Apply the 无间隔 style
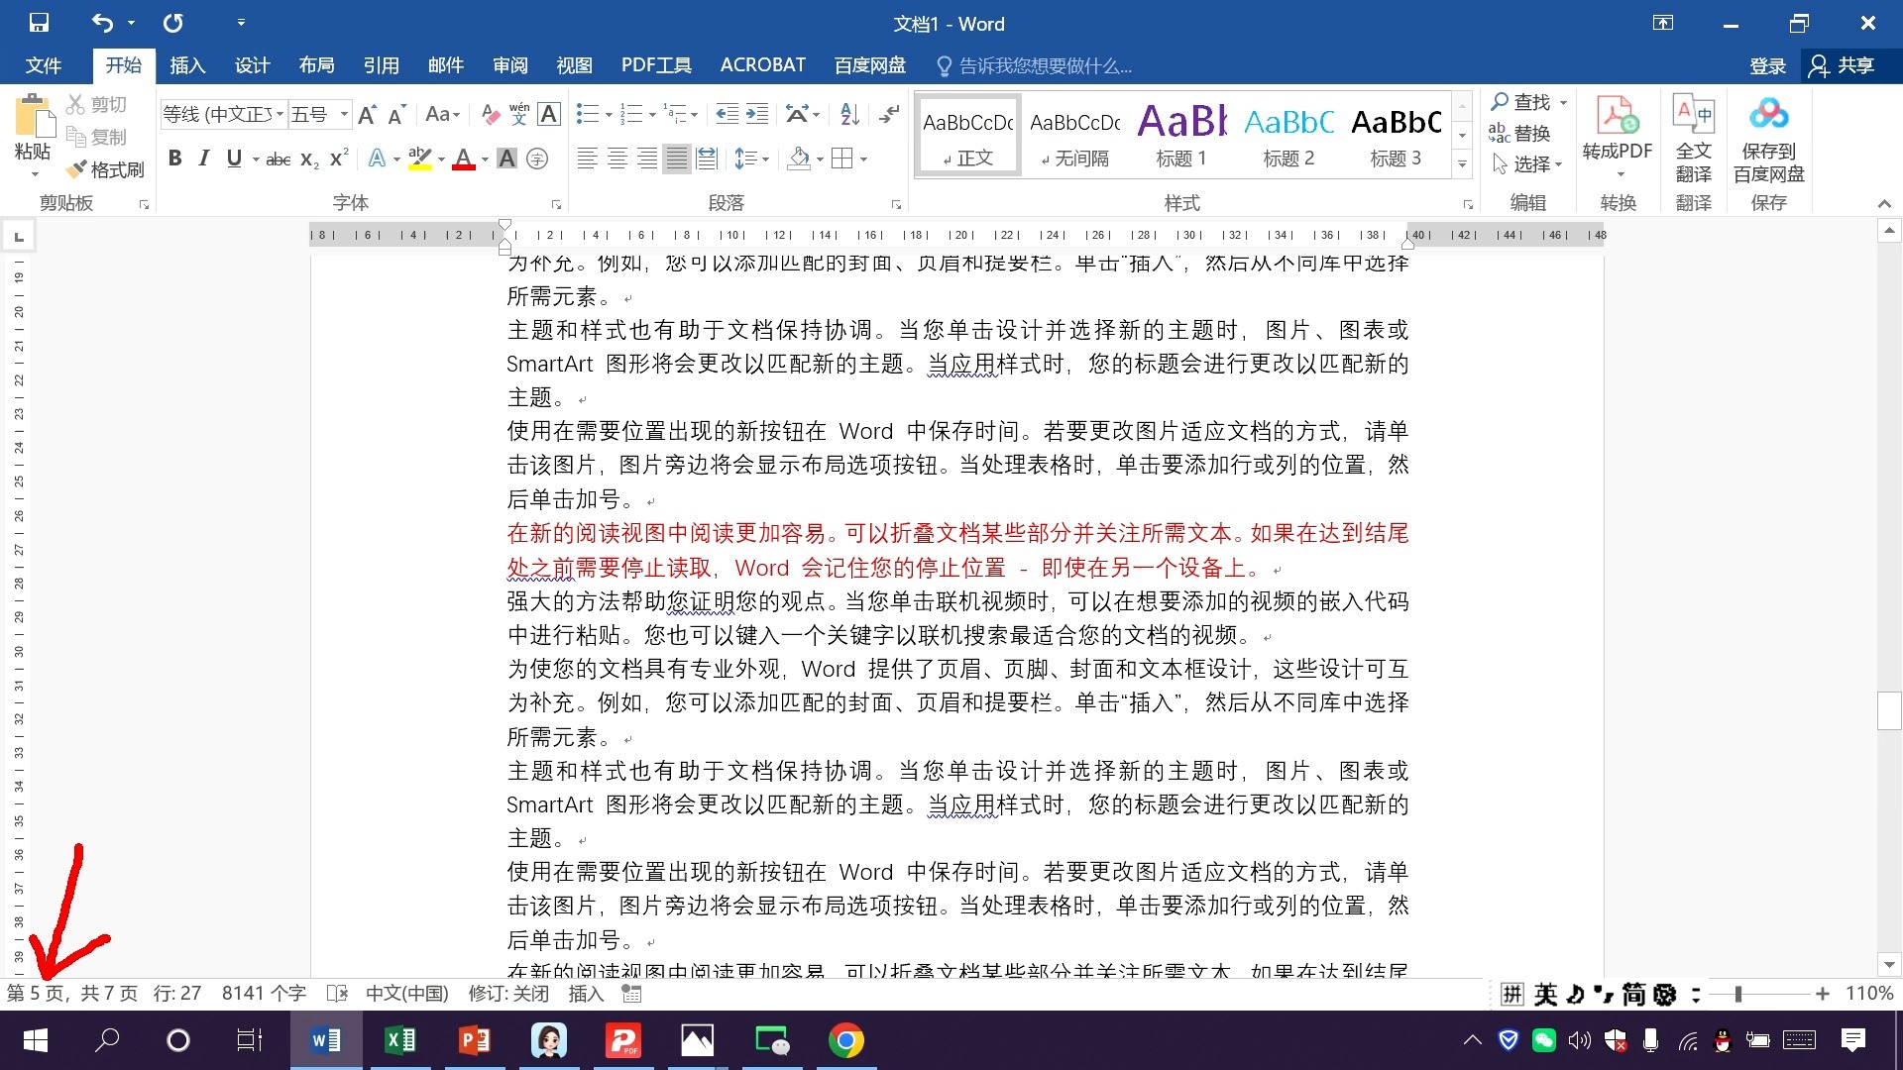This screenshot has width=1903, height=1070. [x=1074, y=136]
